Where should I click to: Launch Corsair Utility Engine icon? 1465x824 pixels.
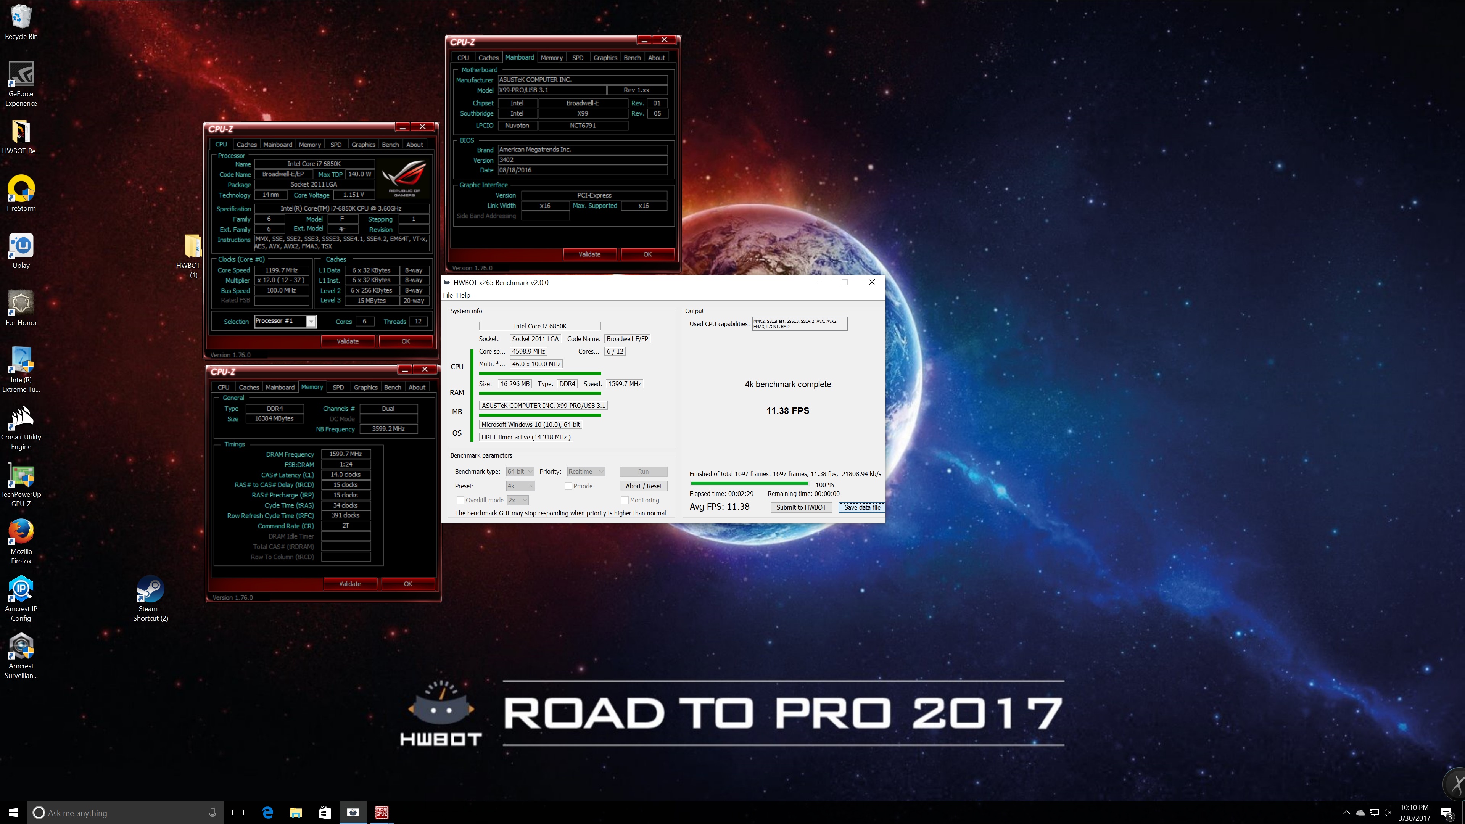(x=21, y=427)
